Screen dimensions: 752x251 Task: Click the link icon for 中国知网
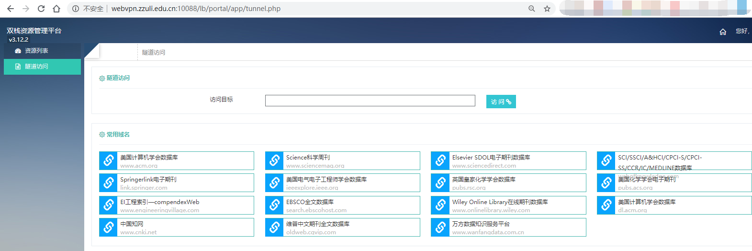[x=109, y=227]
